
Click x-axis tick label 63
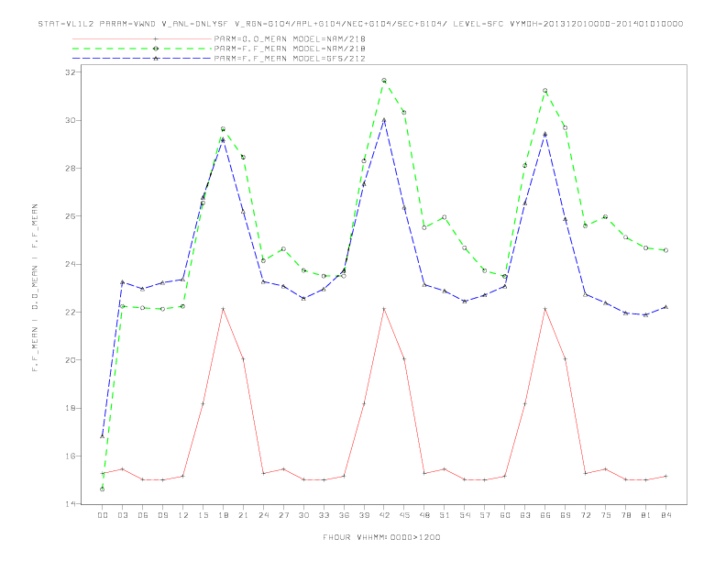tap(525, 515)
